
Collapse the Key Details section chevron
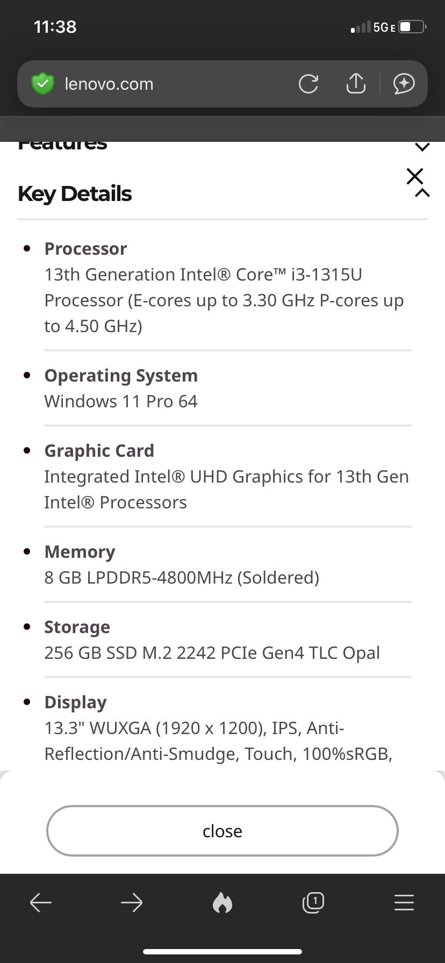click(x=422, y=193)
